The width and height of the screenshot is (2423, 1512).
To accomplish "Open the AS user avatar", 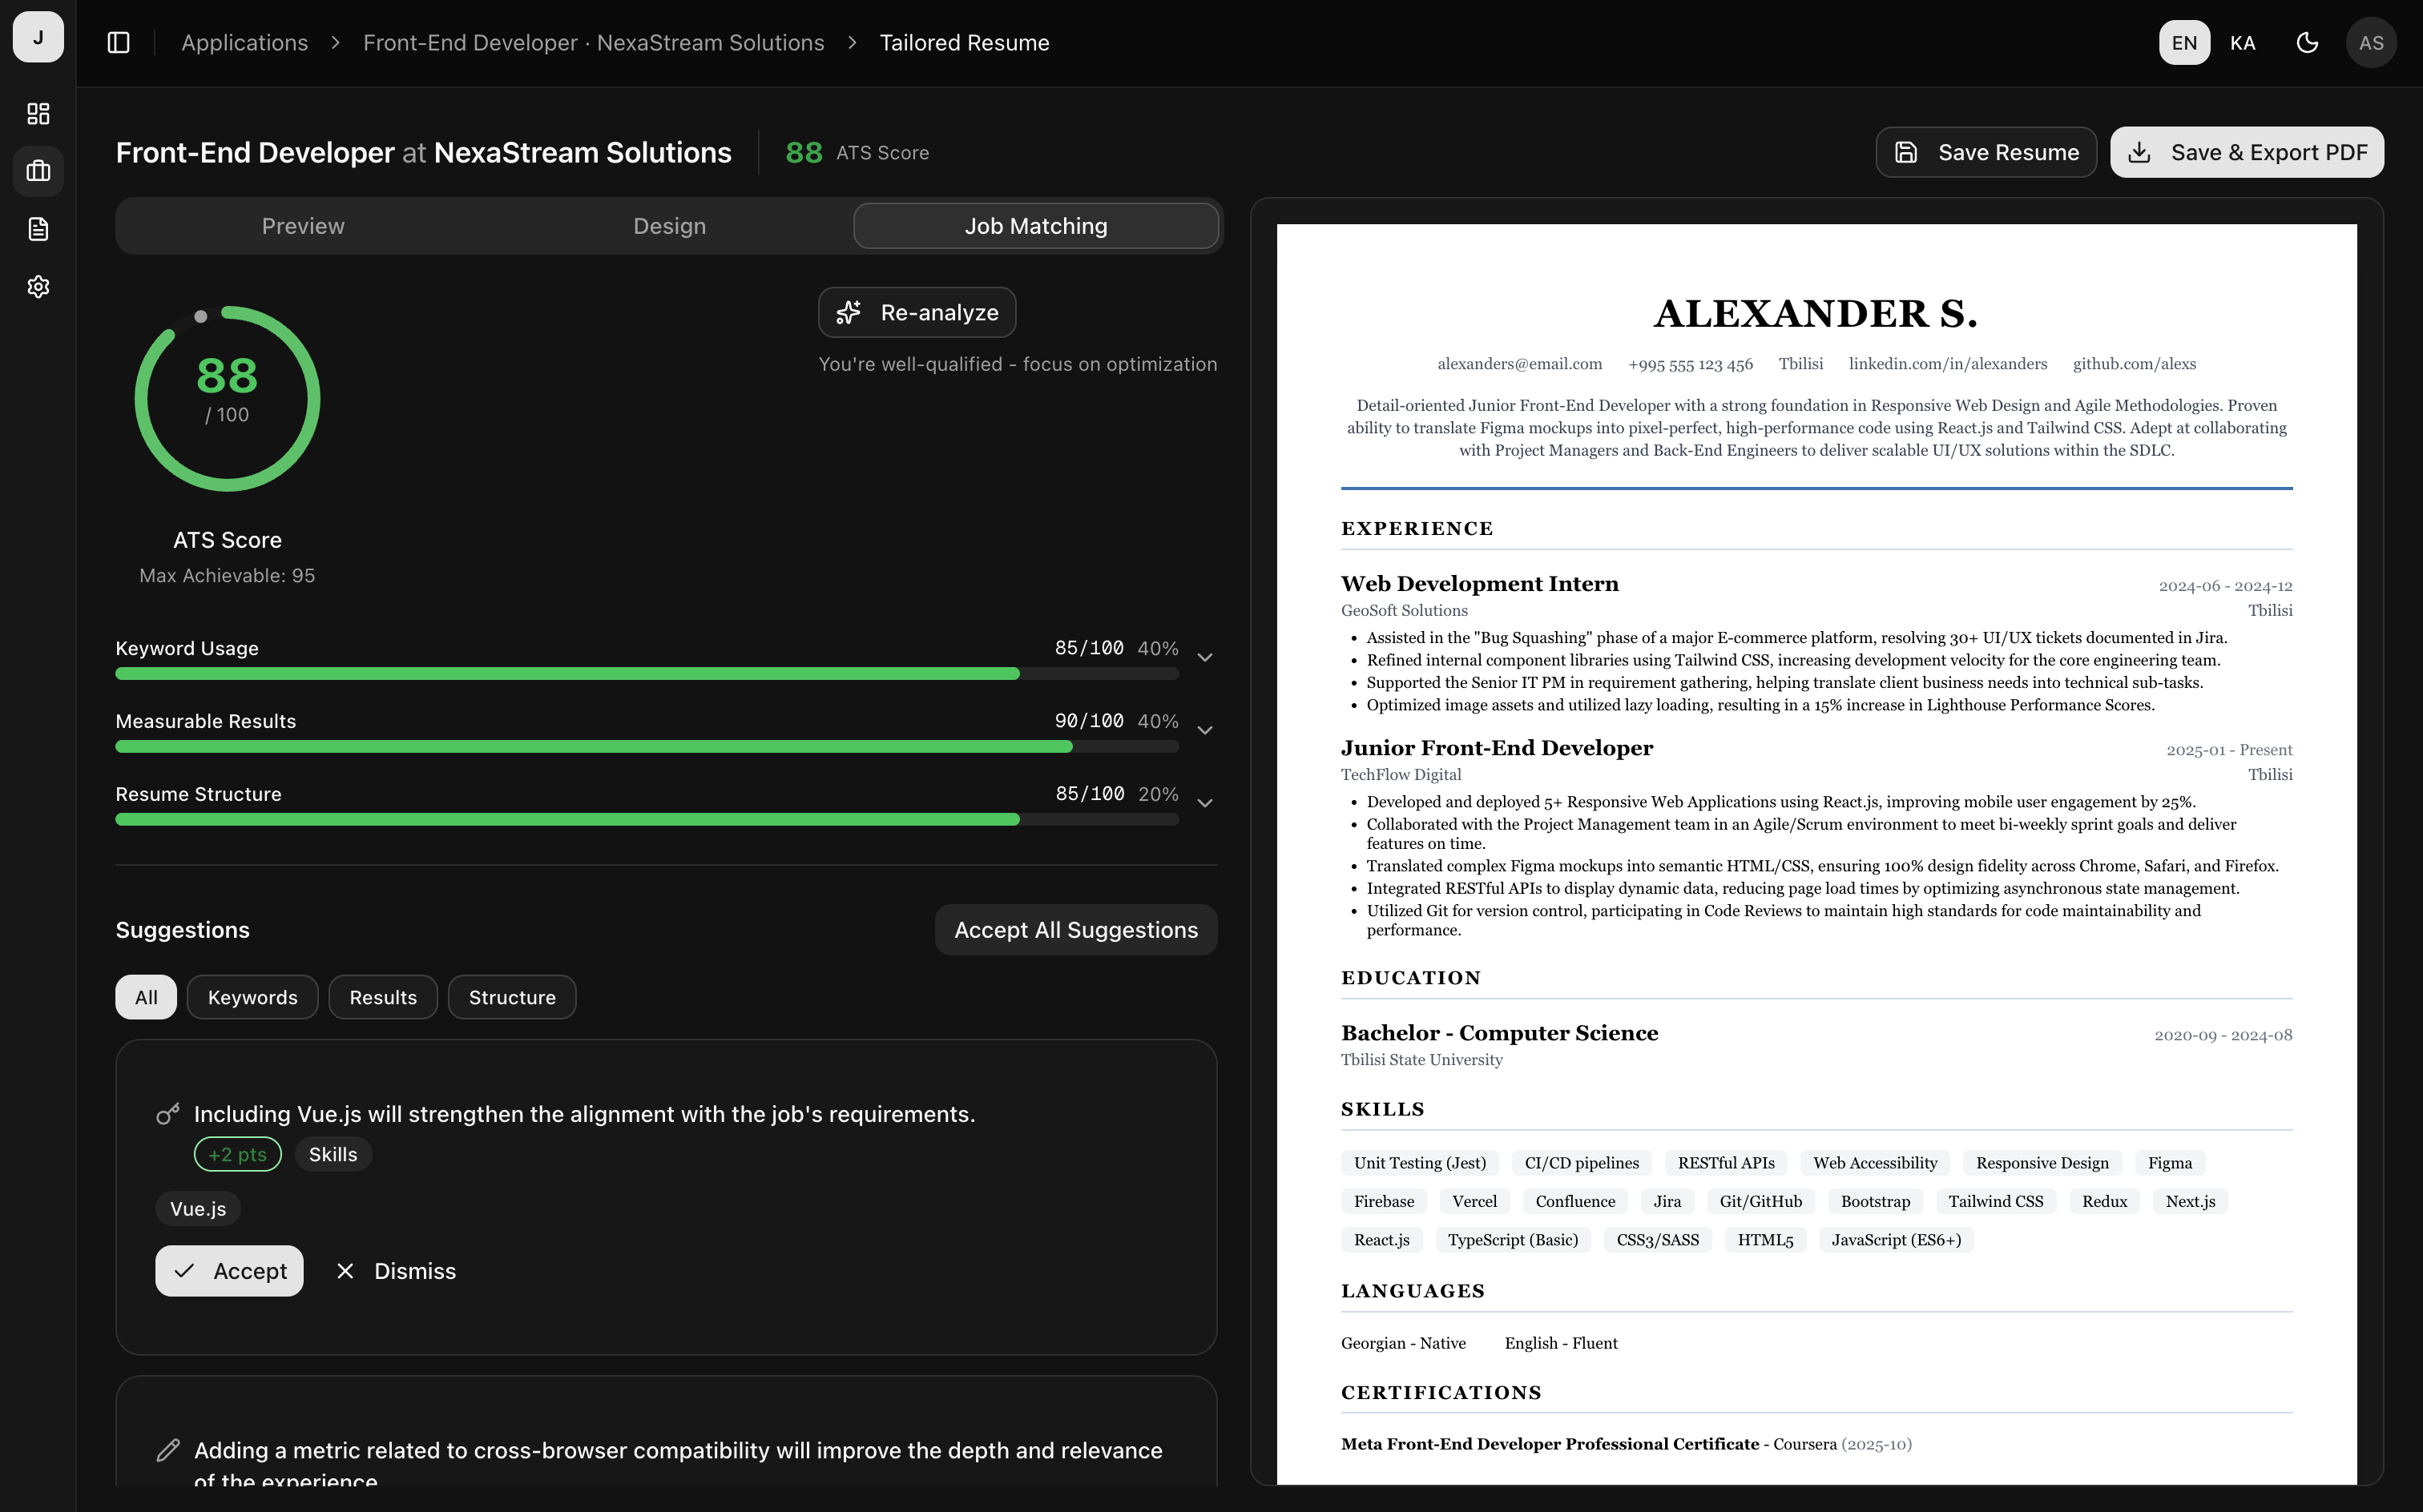I will 2370,43.
